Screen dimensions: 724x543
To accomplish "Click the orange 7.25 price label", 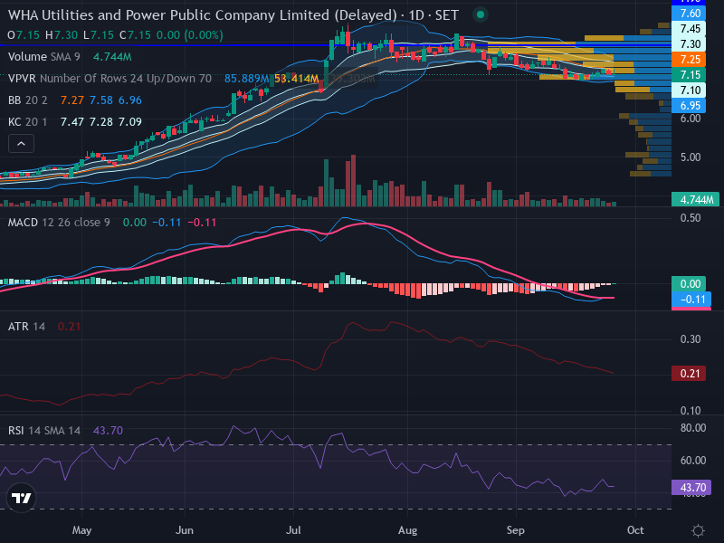I will click(x=689, y=59).
